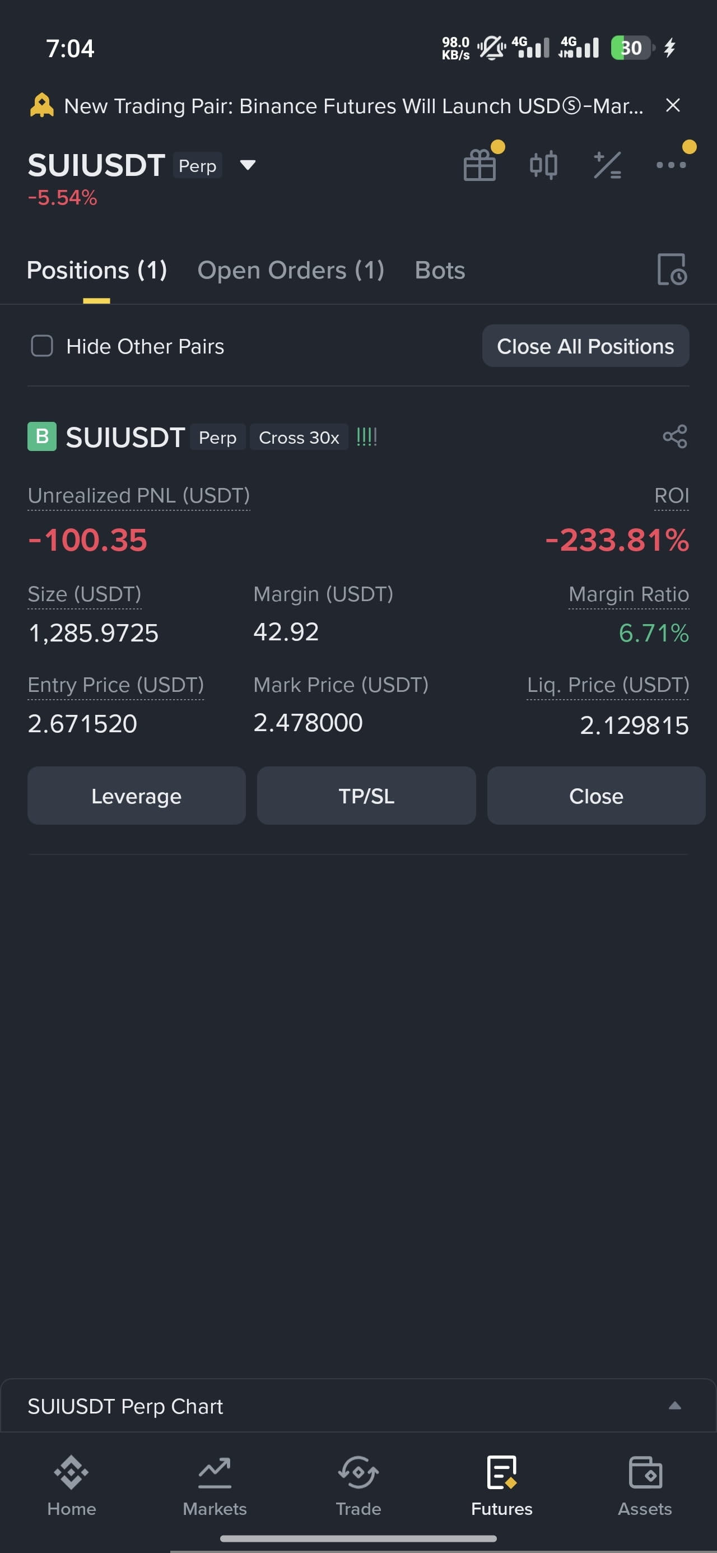Tap the Cross 30x margin mode tag

(299, 437)
